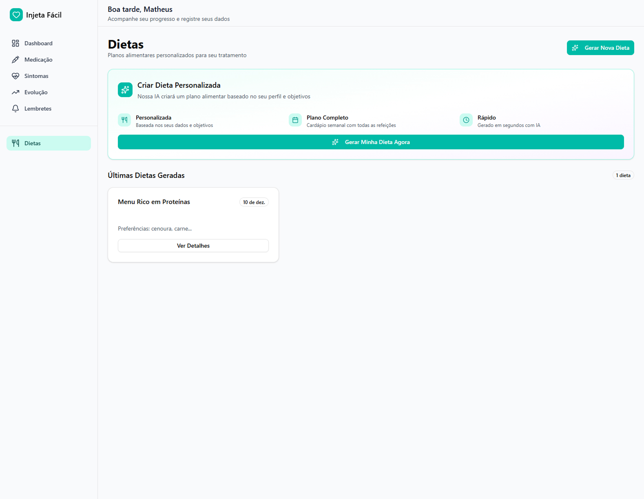Open the Dashboard menu item
The height and width of the screenshot is (499, 644).
coord(38,43)
